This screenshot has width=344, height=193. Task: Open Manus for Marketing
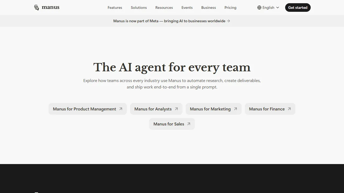point(213,109)
